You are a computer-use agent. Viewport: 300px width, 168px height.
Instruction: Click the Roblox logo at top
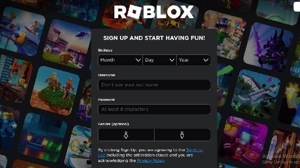154,12
